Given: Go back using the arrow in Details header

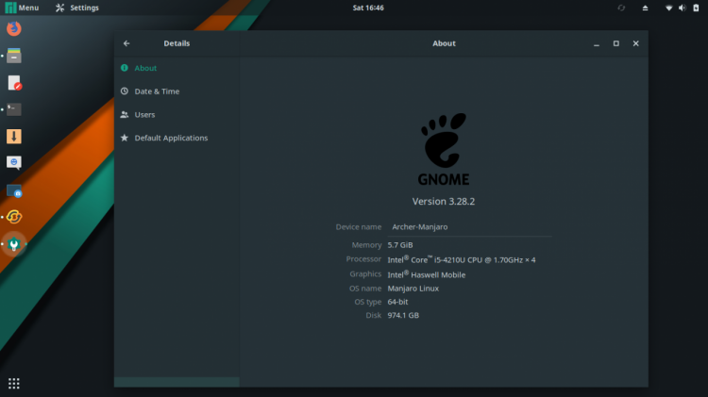Looking at the screenshot, I should pyautogui.click(x=126, y=43).
